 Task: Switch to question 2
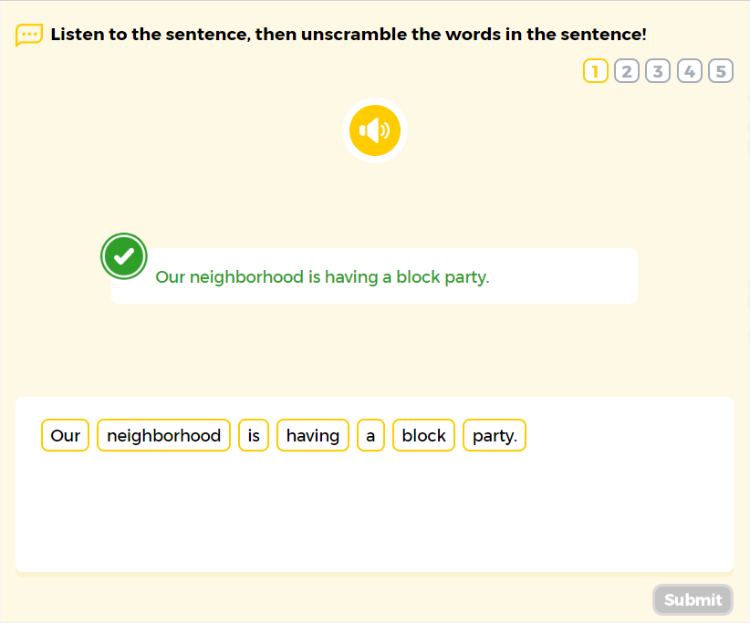coord(626,70)
